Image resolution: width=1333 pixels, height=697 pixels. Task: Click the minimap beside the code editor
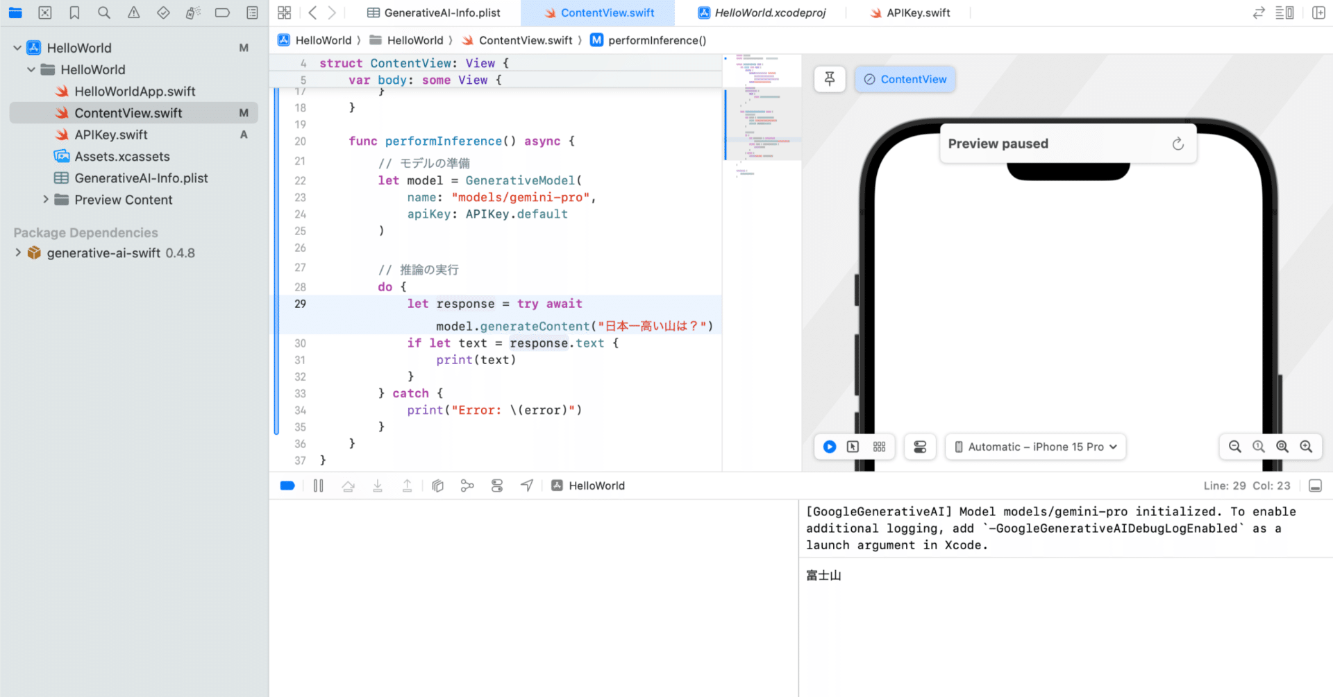[x=762, y=118]
